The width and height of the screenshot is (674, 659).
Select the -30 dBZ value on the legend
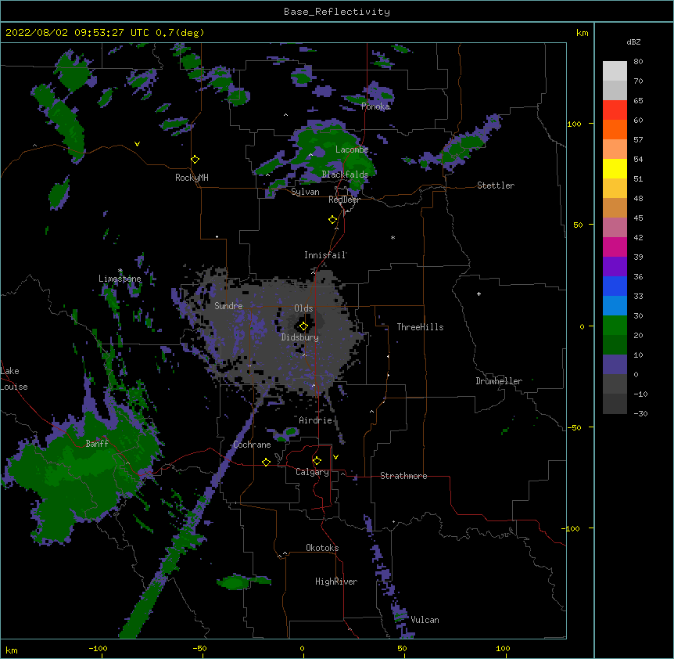(640, 413)
